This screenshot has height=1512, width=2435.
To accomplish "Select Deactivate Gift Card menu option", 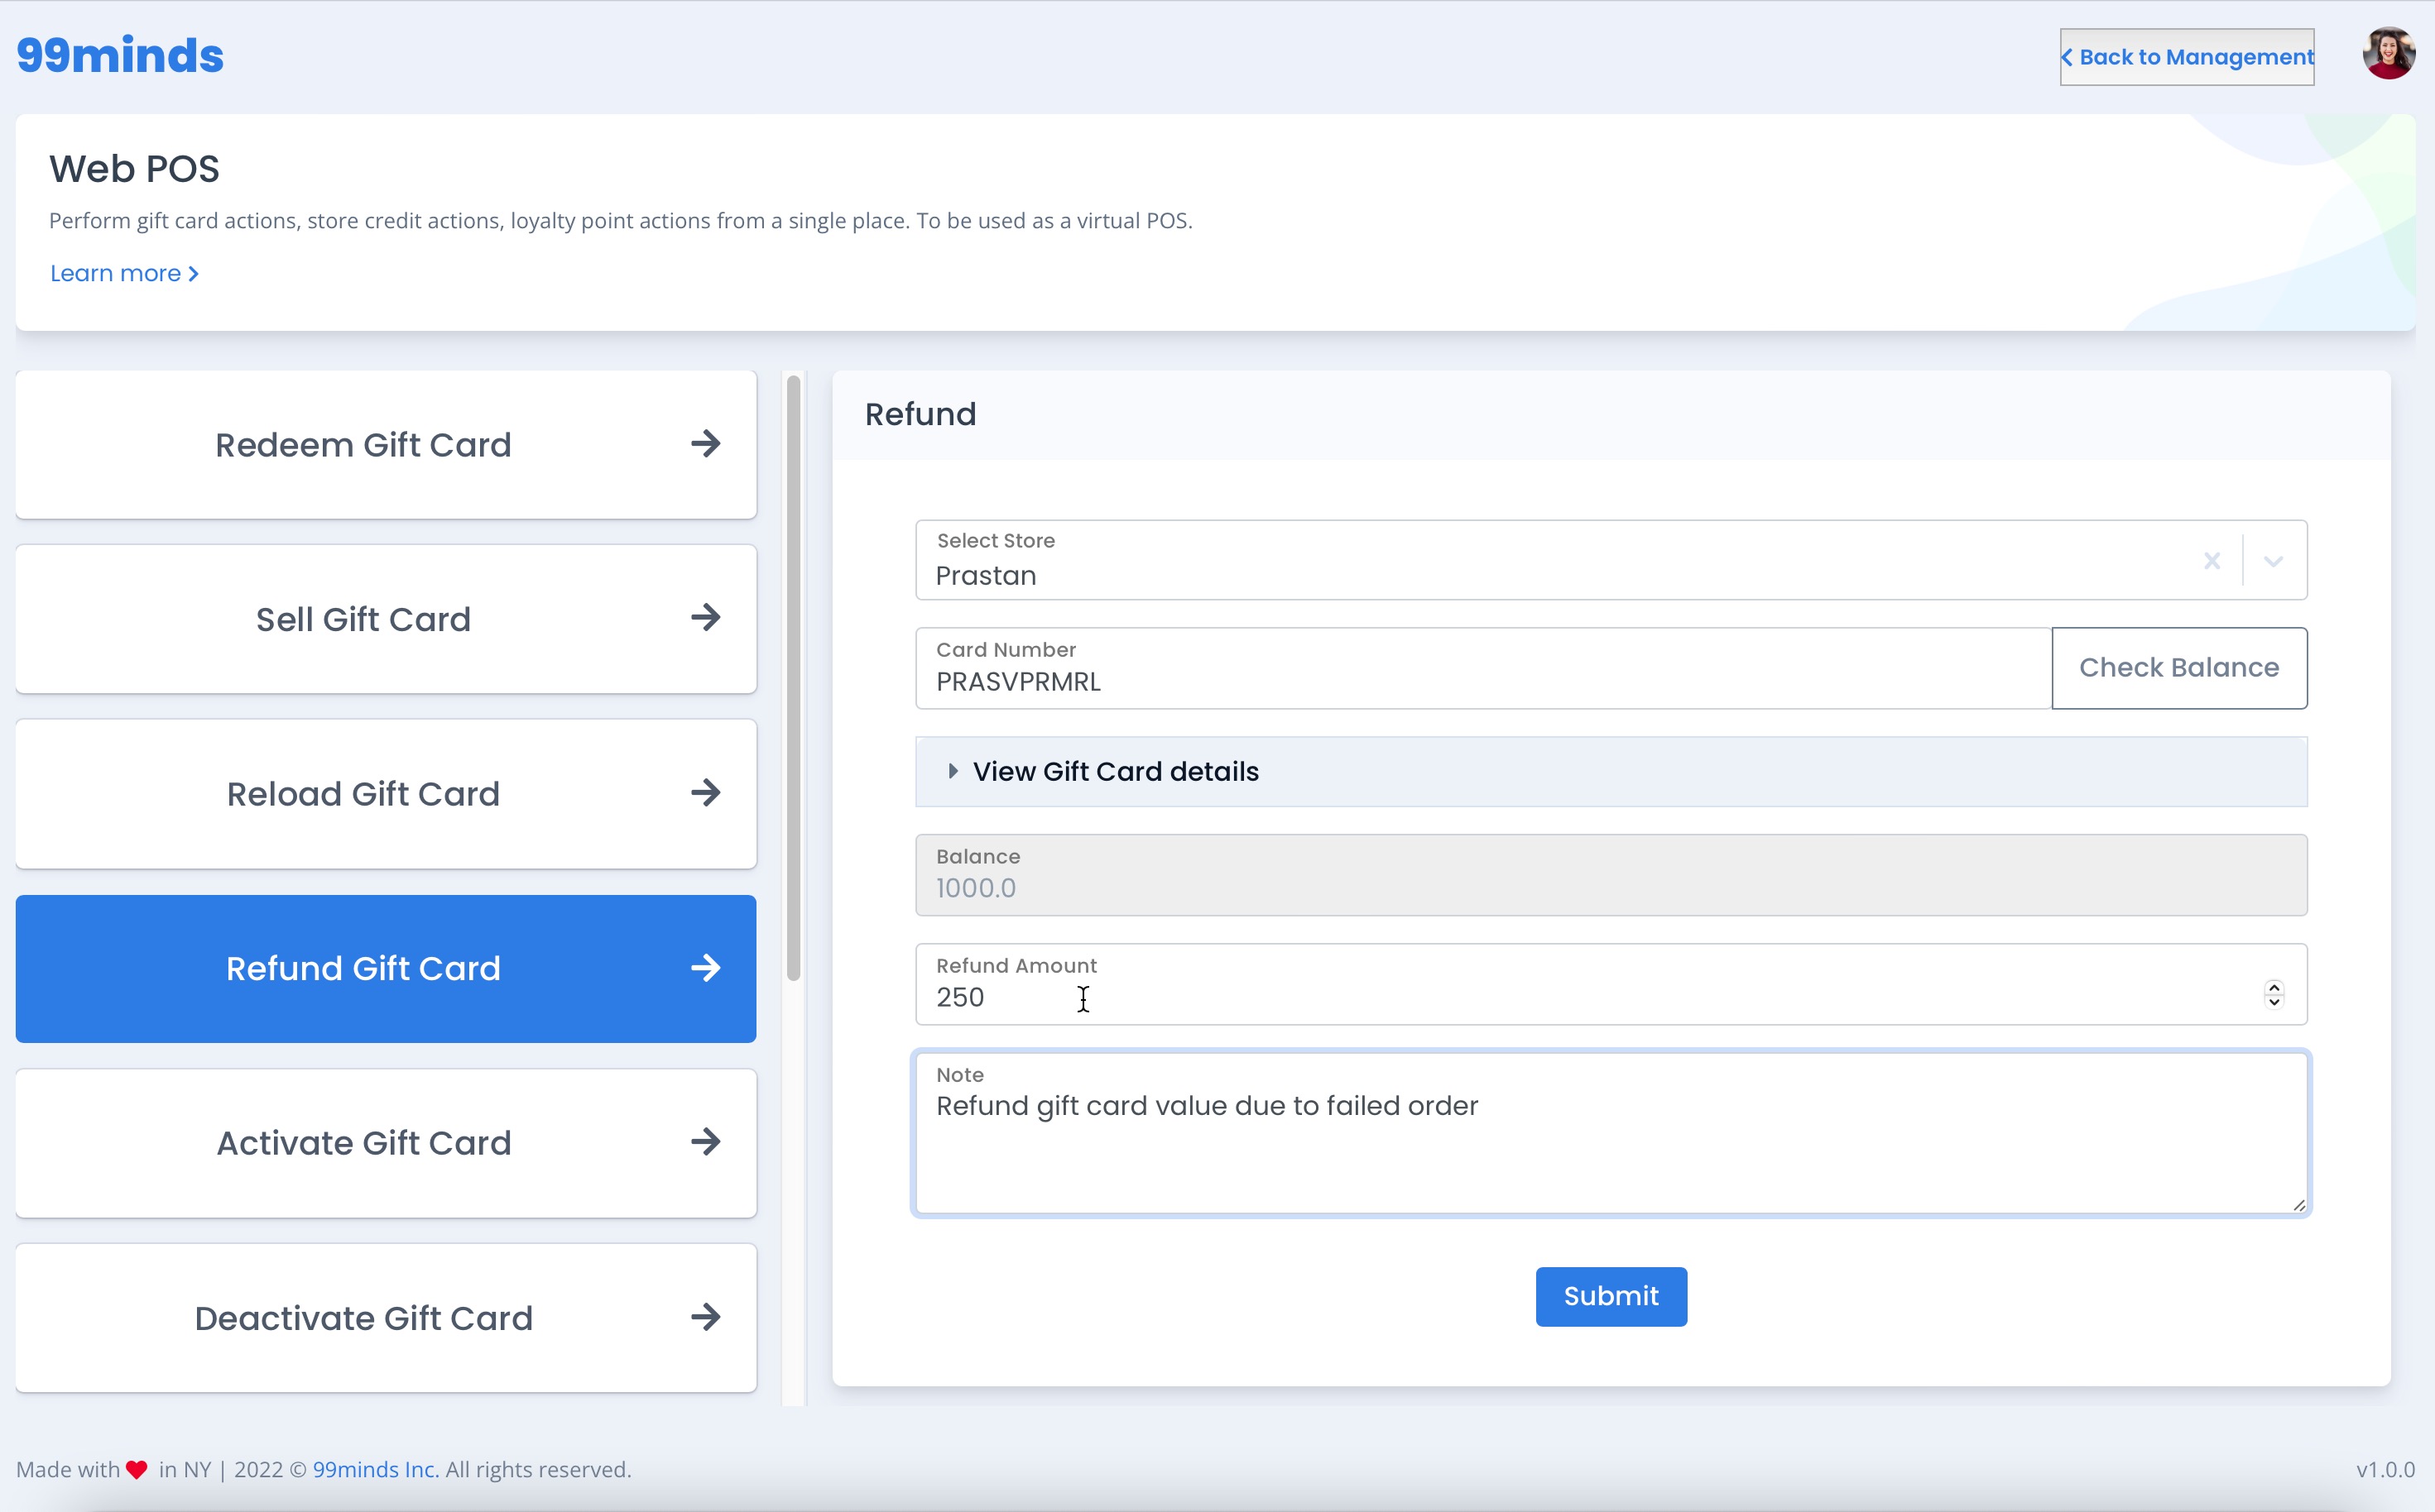I will point(387,1318).
